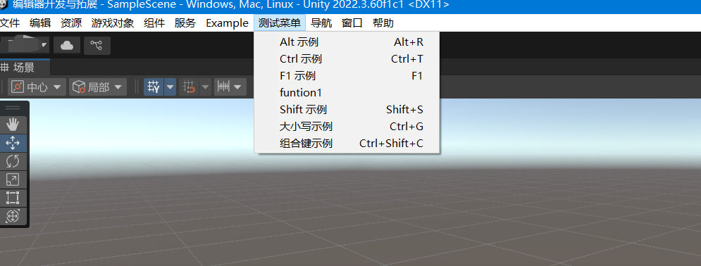Toggle the grid visibility button

pyautogui.click(x=154, y=87)
